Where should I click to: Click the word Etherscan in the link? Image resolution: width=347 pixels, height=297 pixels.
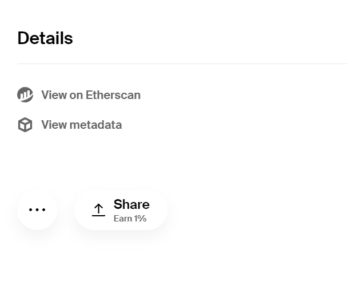[113, 95]
